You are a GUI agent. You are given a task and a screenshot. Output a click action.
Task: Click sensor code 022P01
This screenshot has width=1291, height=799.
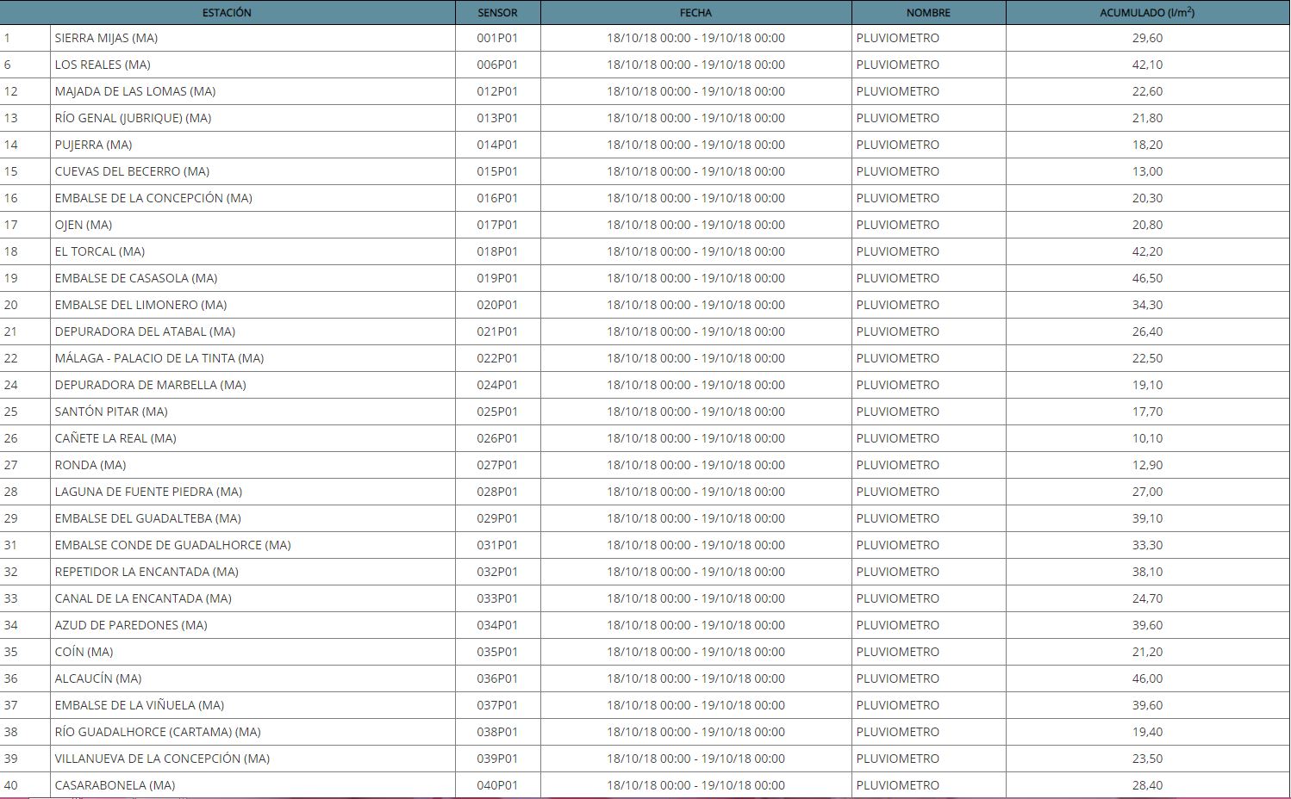pyautogui.click(x=497, y=358)
